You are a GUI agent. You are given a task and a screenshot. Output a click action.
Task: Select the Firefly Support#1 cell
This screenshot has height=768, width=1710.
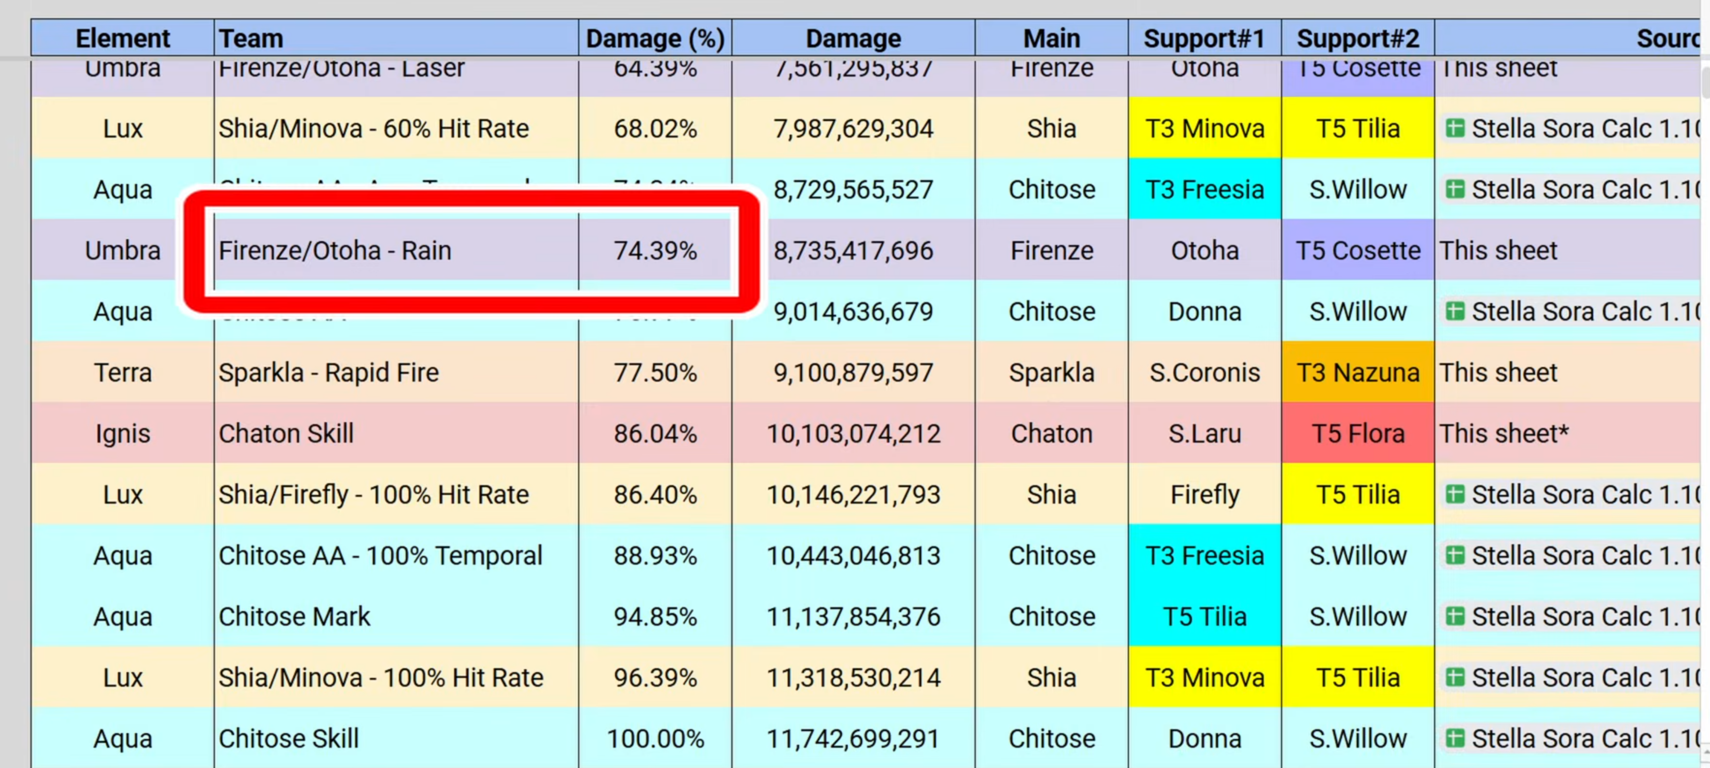[x=1205, y=495]
